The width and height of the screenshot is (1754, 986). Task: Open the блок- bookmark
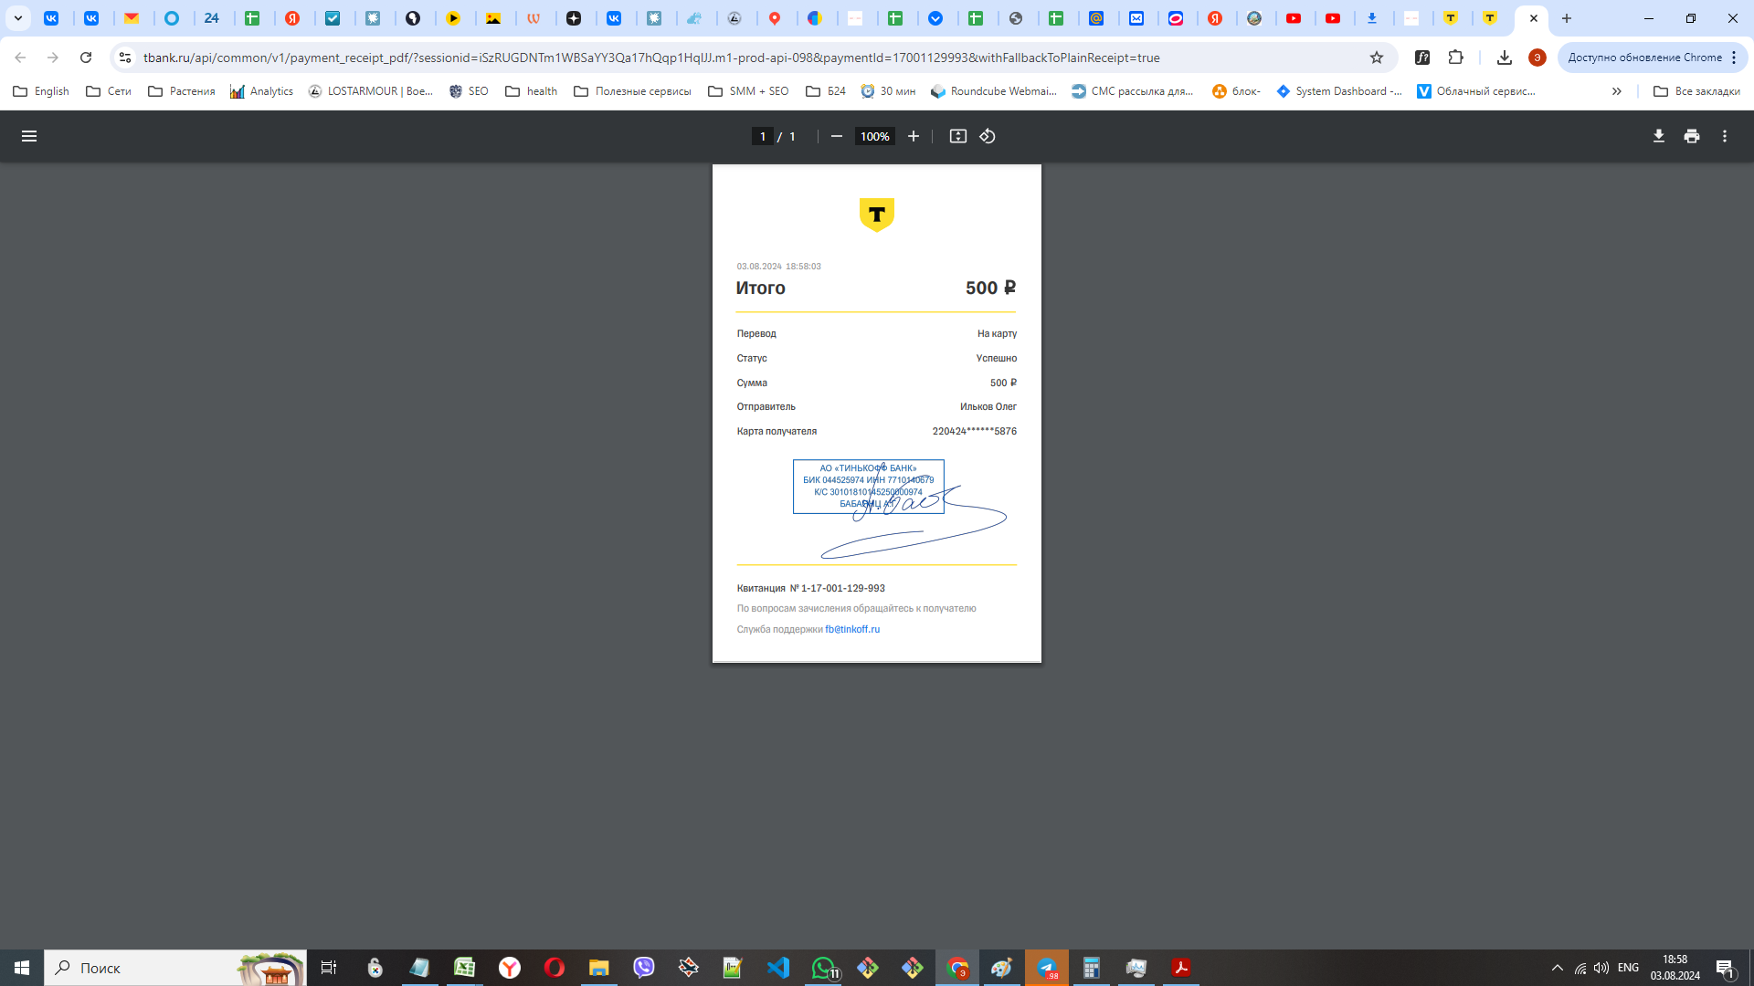(x=1236, y=91)
